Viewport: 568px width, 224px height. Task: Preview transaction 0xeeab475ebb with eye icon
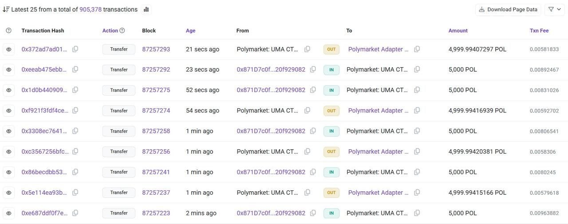[8, 70]
